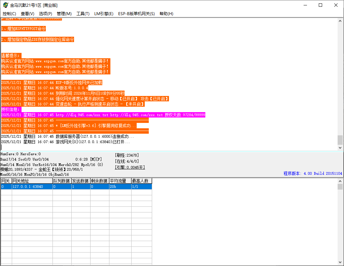Click the 最高人数 column header

(x=141, y=181)
